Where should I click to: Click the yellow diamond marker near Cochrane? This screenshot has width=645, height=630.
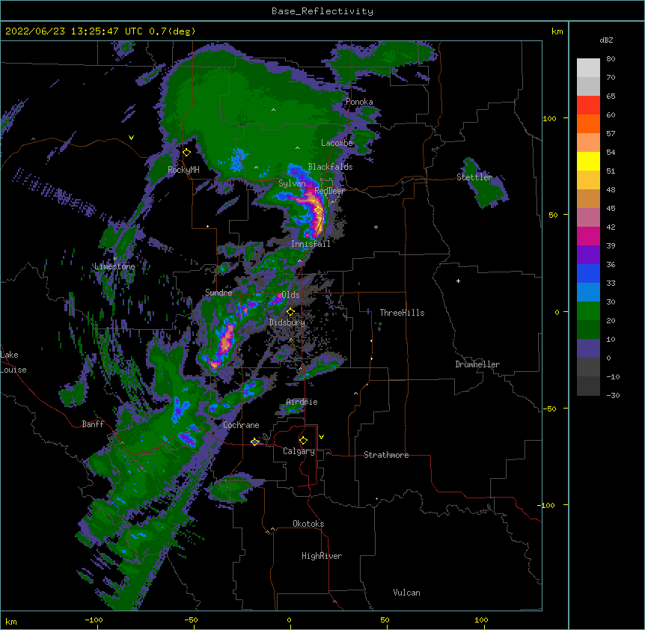254,441
